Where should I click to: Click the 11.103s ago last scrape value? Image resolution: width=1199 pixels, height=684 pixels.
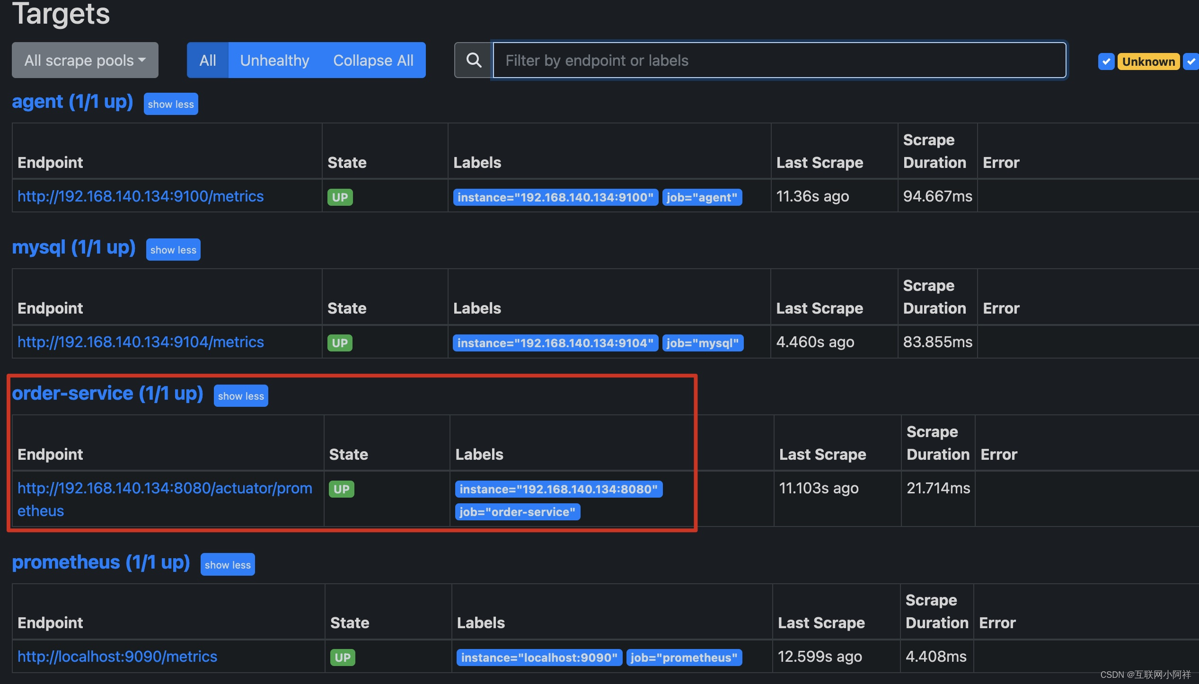pyautogui.click(x=819, y=488)
